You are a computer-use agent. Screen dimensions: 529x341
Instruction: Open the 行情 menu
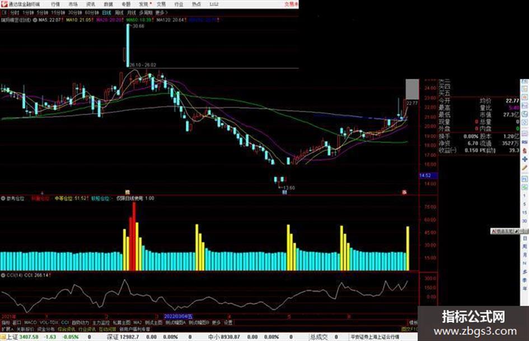tap(55, 4)
